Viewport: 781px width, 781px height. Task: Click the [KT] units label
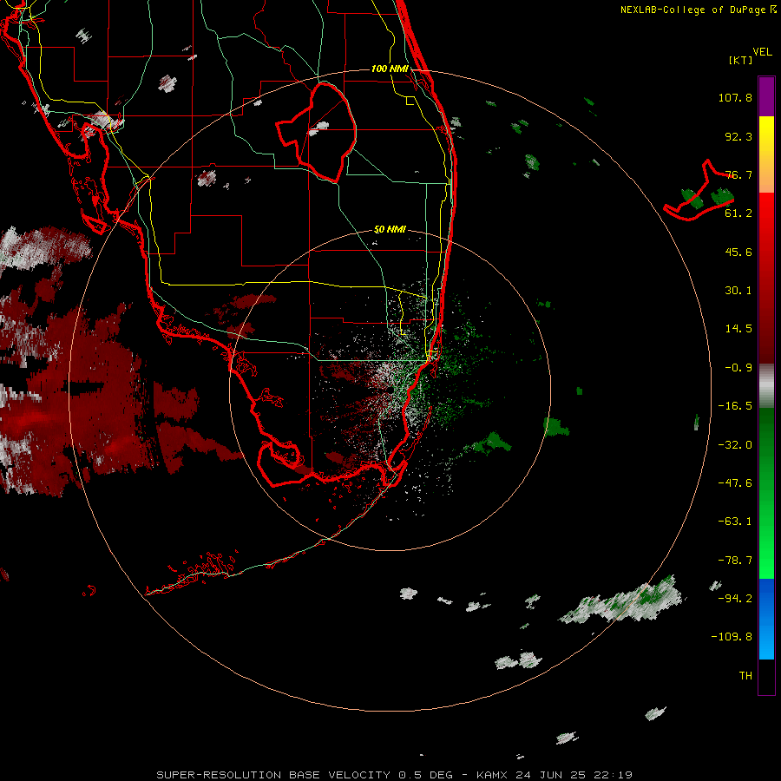point(741,60)
